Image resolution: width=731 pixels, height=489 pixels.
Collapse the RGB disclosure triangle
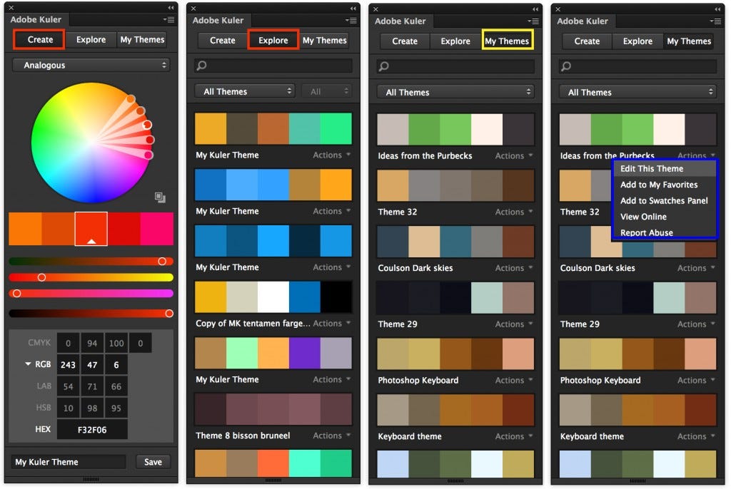[x=28, y=364]
